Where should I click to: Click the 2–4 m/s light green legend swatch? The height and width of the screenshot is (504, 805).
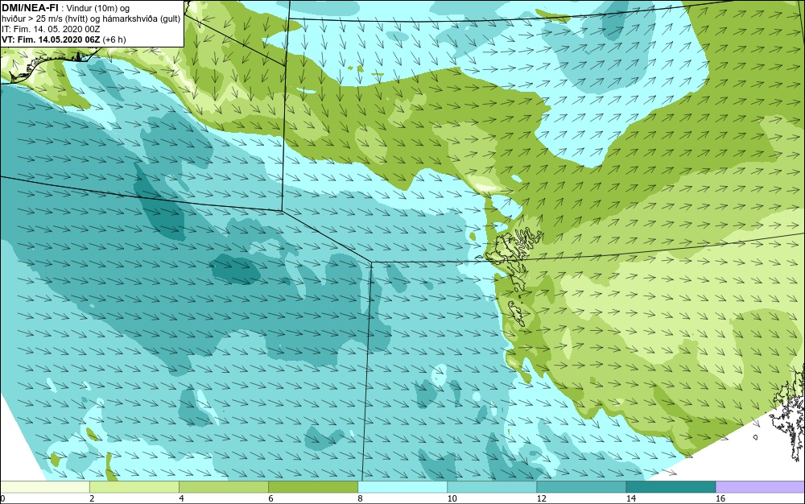click(x=134, y=486)
